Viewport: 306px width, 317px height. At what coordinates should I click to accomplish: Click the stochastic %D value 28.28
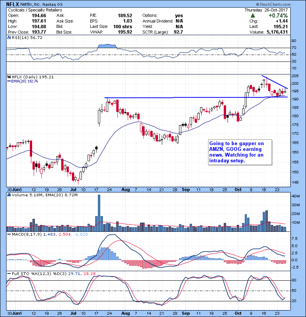[x=89, y=273]
